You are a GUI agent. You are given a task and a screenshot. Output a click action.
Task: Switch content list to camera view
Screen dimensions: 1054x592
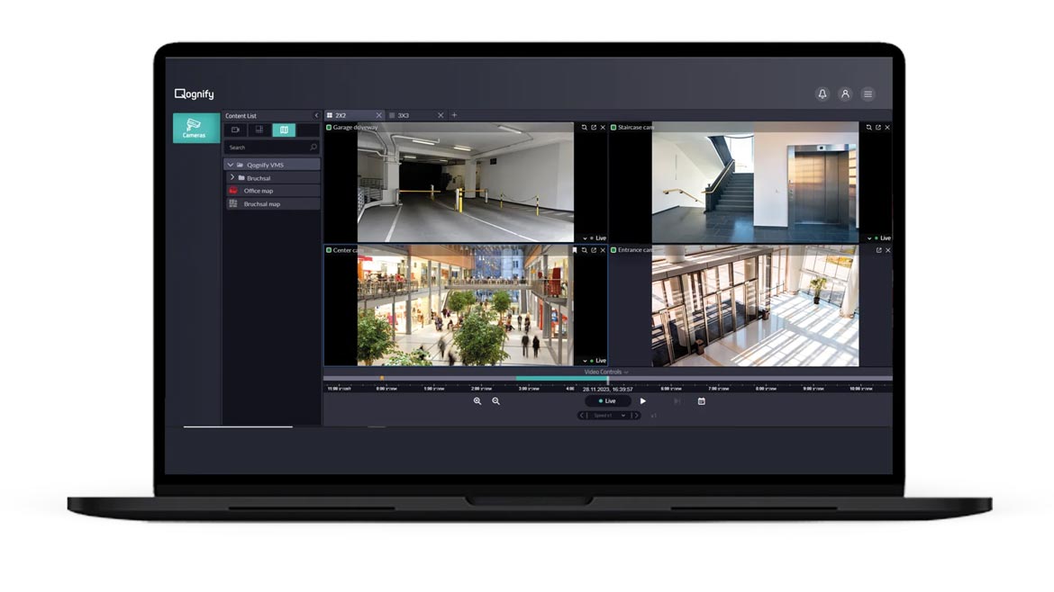[x=236, y=130]
